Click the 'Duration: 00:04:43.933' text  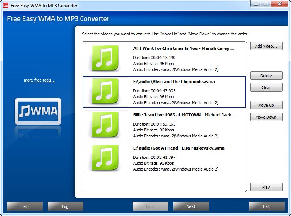coord(154,91)
